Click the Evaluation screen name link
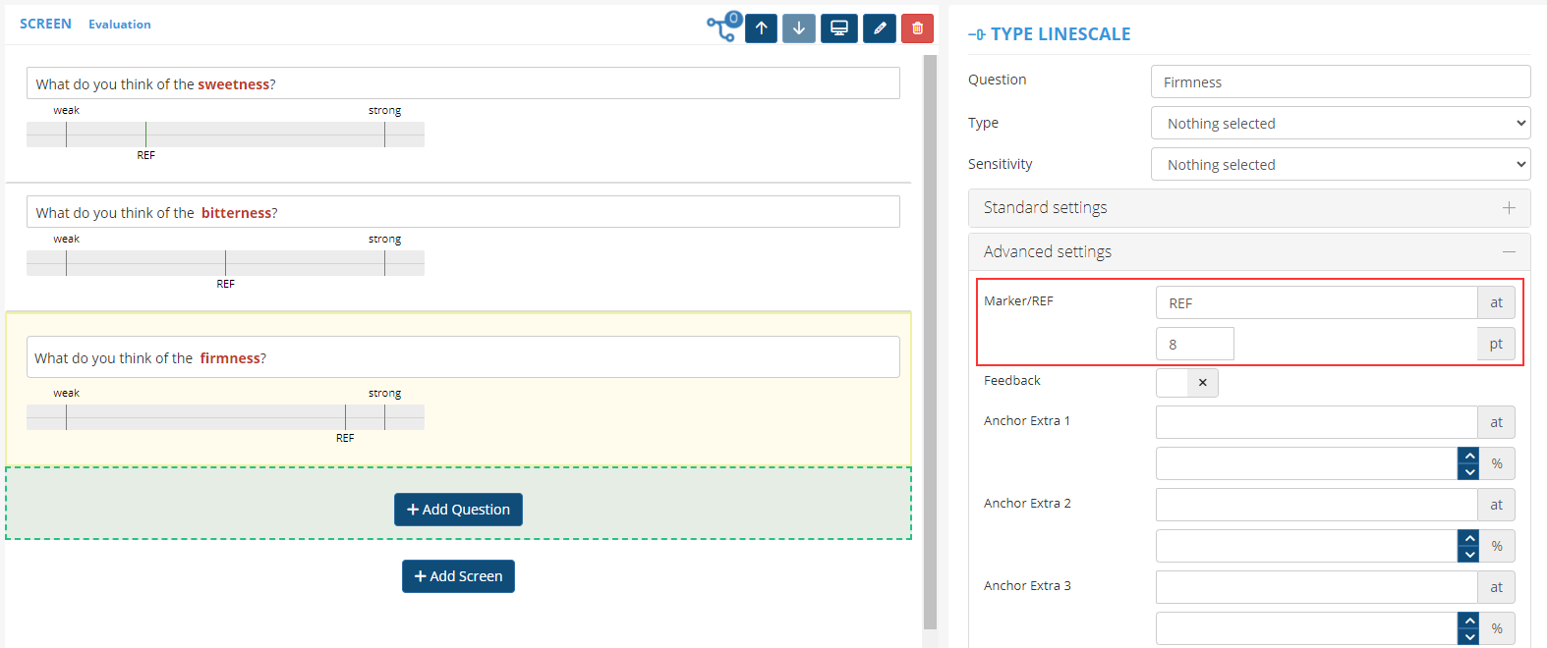Viewport: 1547px width, 648px height. [x=120, y=25]
